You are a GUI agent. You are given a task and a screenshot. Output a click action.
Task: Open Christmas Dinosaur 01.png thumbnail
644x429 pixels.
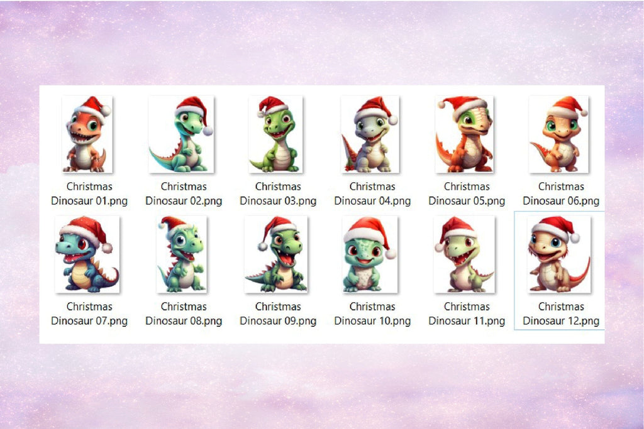[x=89, y=135]
